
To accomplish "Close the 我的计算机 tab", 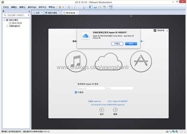I will coord(60,13).
